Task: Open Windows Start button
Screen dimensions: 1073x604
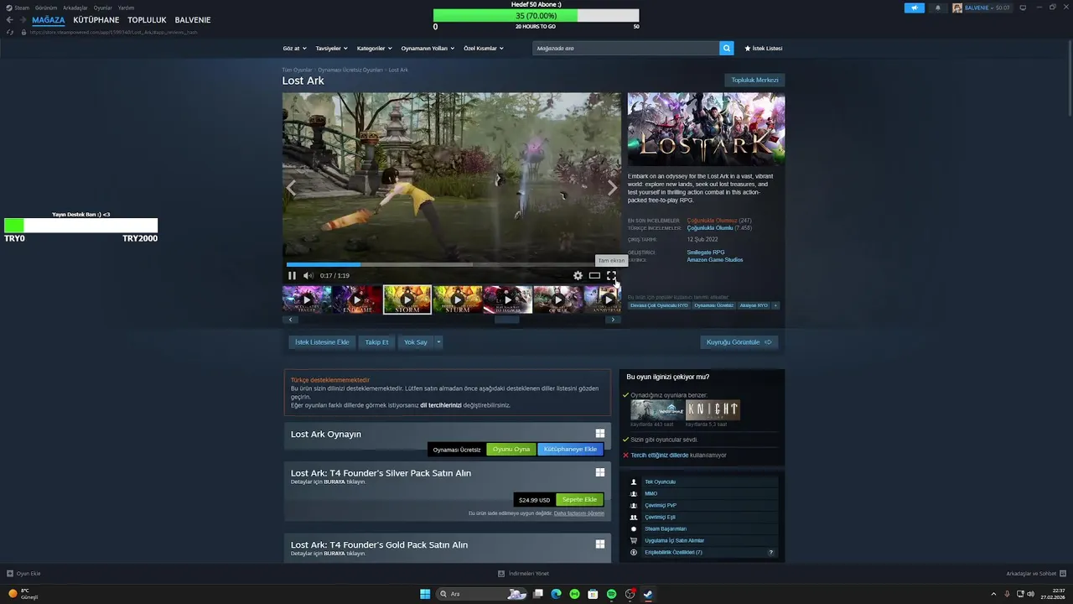Action: pos(425,594)
